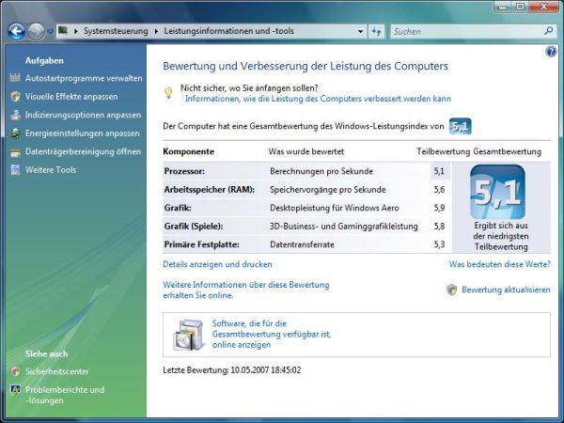Viewport: 564px width, 423px height.
Task: Click the Forward navigation arrow button
Action: click(37, 32)
